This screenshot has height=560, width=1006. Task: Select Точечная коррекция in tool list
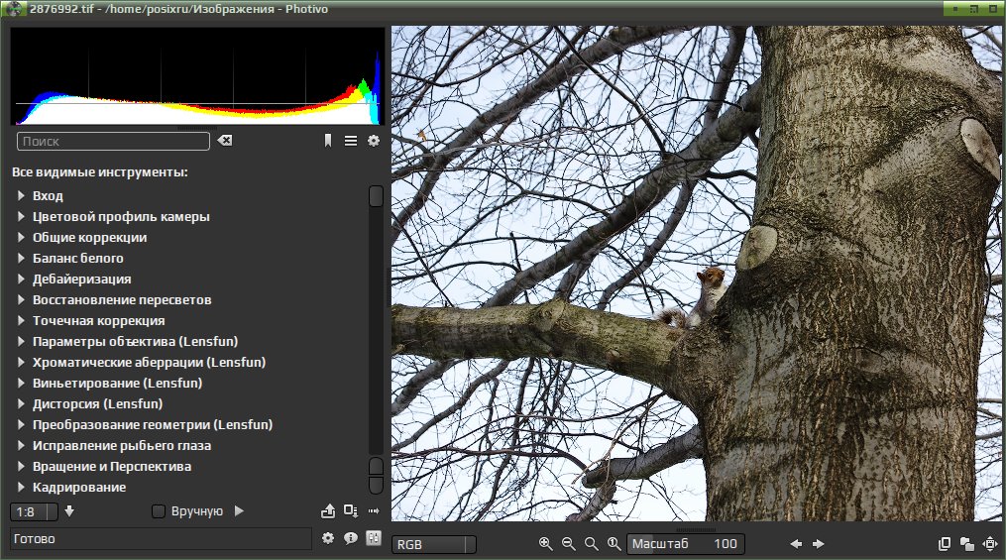[99, 321]
